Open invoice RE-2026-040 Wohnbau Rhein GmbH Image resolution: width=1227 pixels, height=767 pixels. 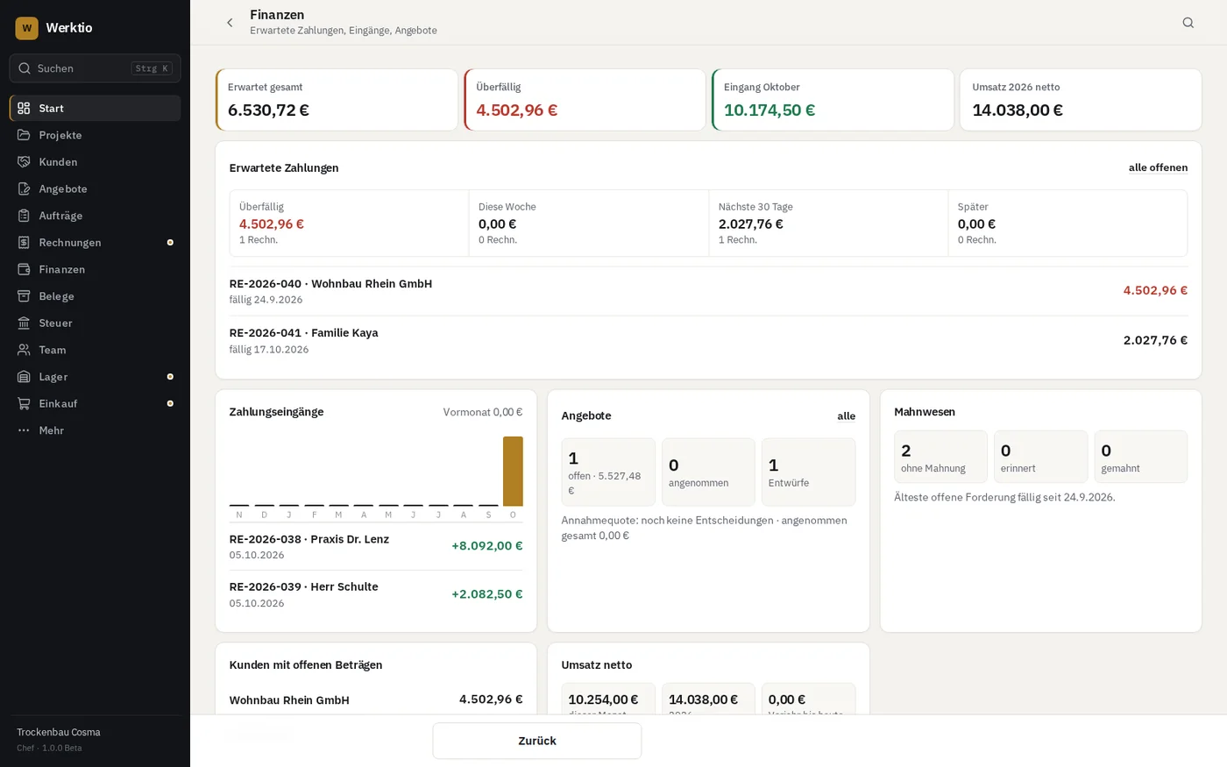pyautogui.click(x=708, y=291)
